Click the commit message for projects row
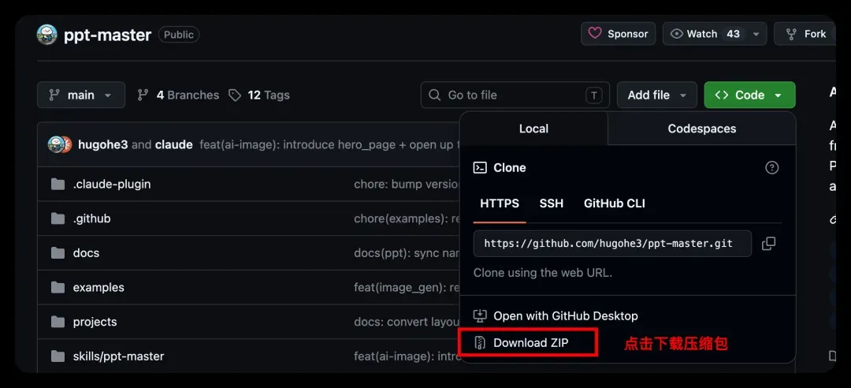The height and width of the screenshot is (388, 851). click(407, 322)
